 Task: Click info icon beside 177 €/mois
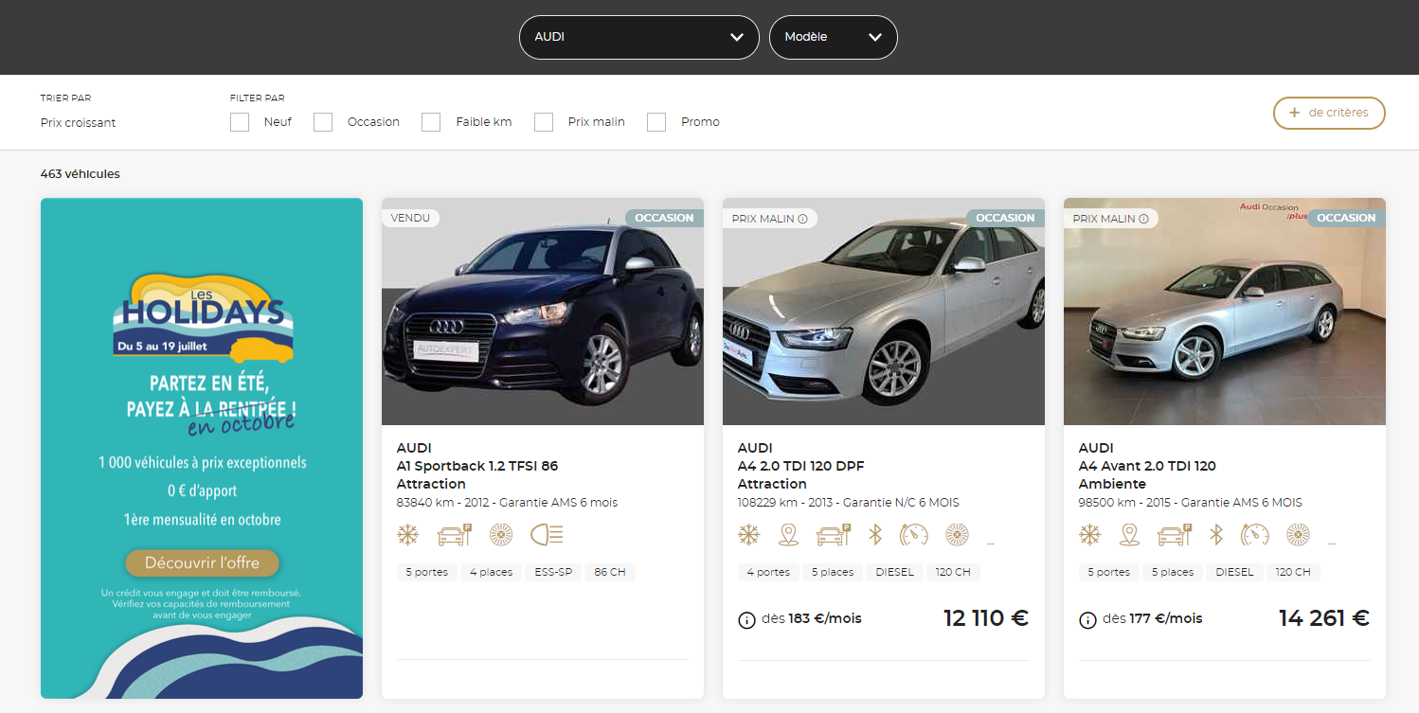point(1087,620)
